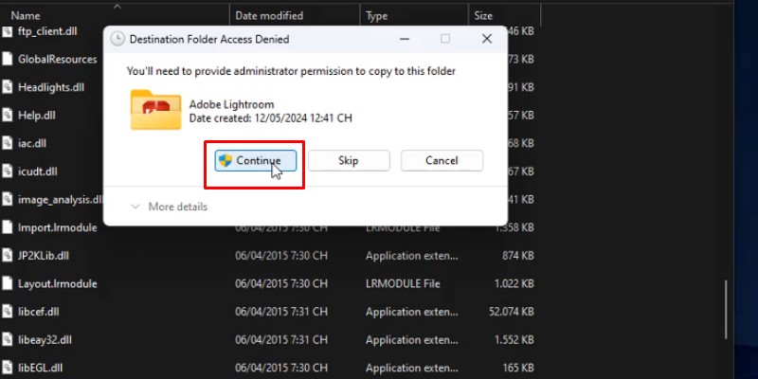Screen dimensions: 758x379
Task: Click the icudt.dll file icon
Action: coord(8,171)
